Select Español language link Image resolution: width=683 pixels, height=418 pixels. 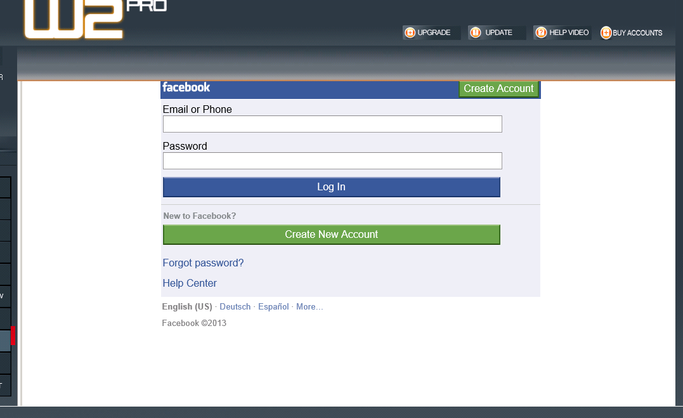tap(273, 307)
